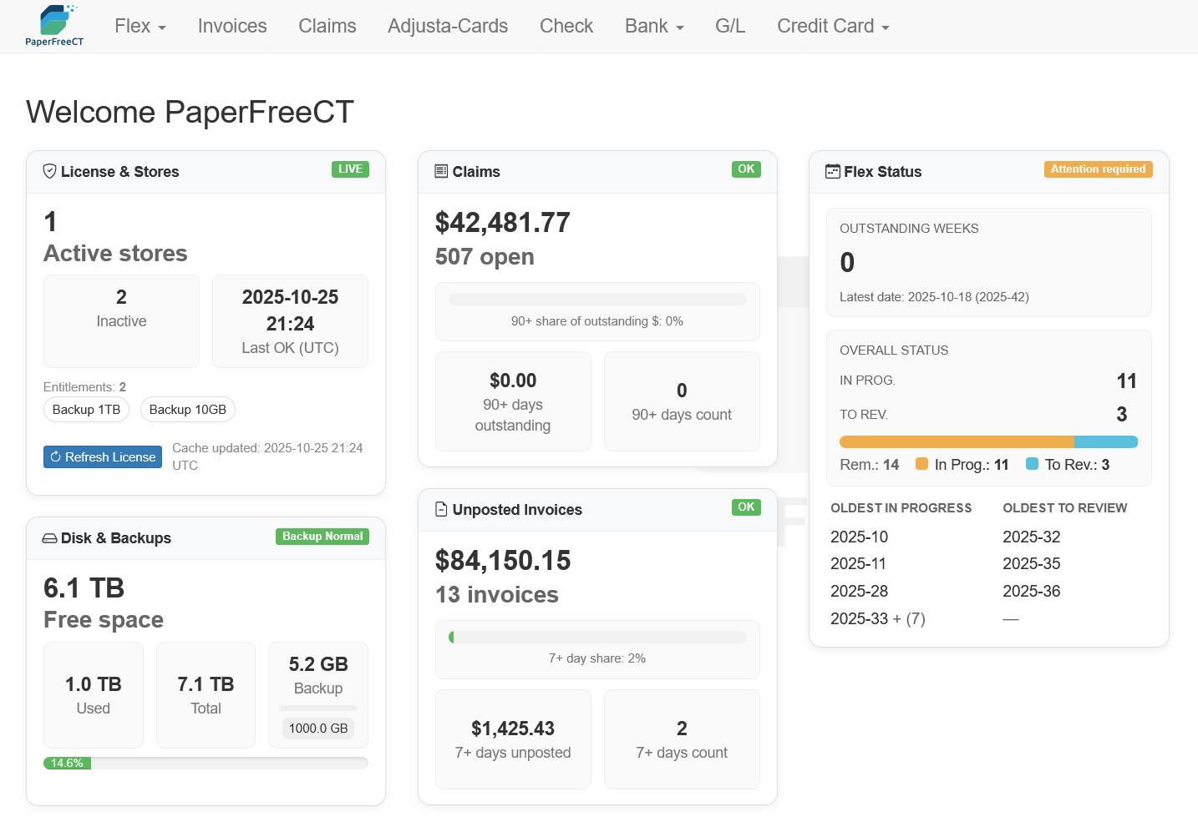Click the blue To Rev. legend swatch
This screenshot has height=827, width=1198.
[1032, 464]
